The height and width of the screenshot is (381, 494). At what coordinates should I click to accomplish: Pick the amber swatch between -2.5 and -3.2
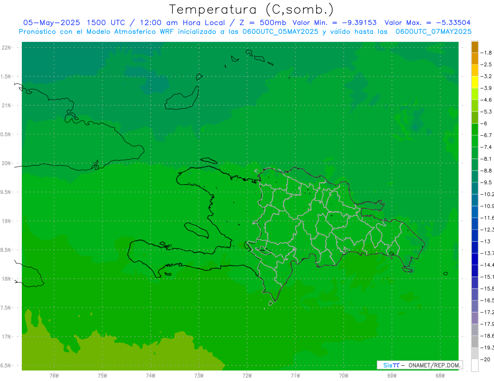[475, 70]
